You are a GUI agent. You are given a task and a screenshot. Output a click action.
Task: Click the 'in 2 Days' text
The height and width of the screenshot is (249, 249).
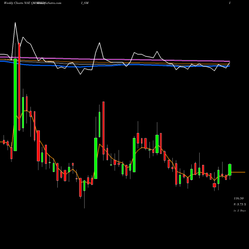[240, 211]
